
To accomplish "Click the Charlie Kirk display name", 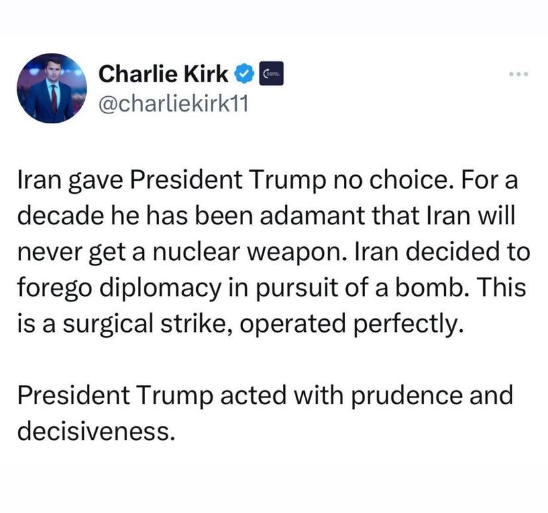I will pos(163,74).
